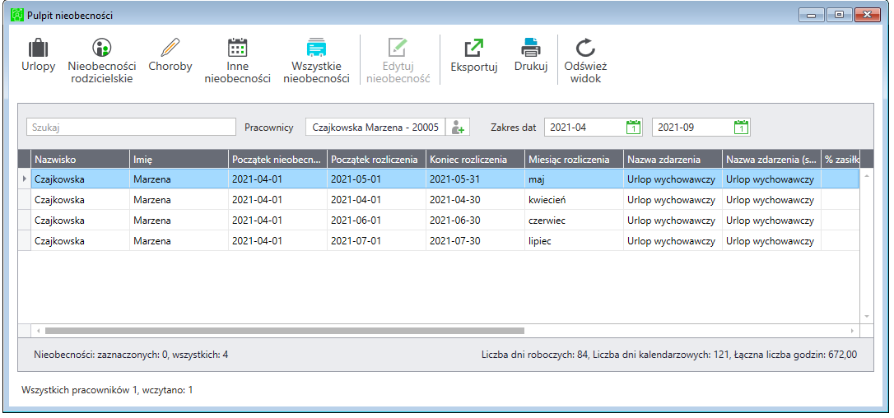Screen dimensions: 894x418
Task: Click the Edytuj nieobecność button
Action: tap(398, 60)
